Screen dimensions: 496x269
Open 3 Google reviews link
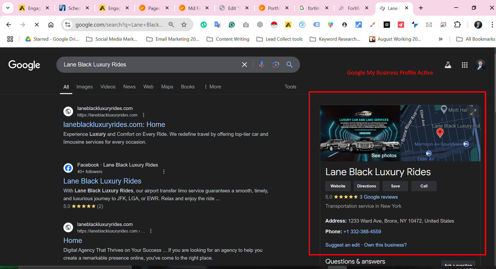(379, 197)
